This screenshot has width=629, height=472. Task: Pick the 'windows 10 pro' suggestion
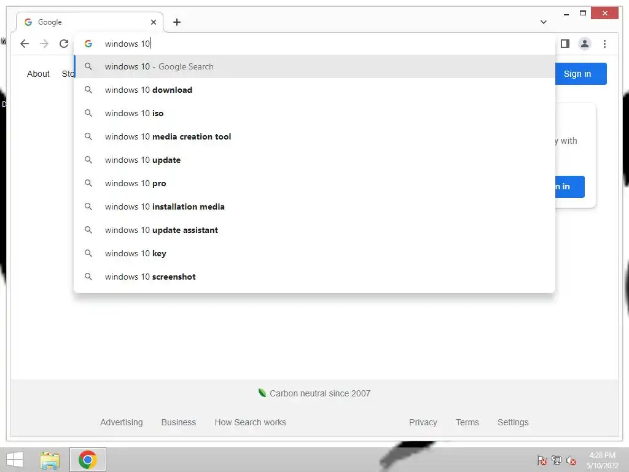[315, 183]
